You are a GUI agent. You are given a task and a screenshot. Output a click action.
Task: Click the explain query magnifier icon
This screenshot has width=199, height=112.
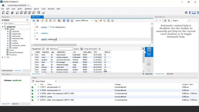(50, 21)
